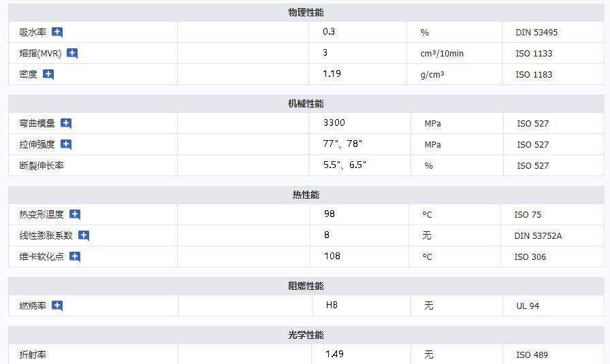
Task: Click the 断裂伸长率 property label
Action: click(x=42, y=165)
